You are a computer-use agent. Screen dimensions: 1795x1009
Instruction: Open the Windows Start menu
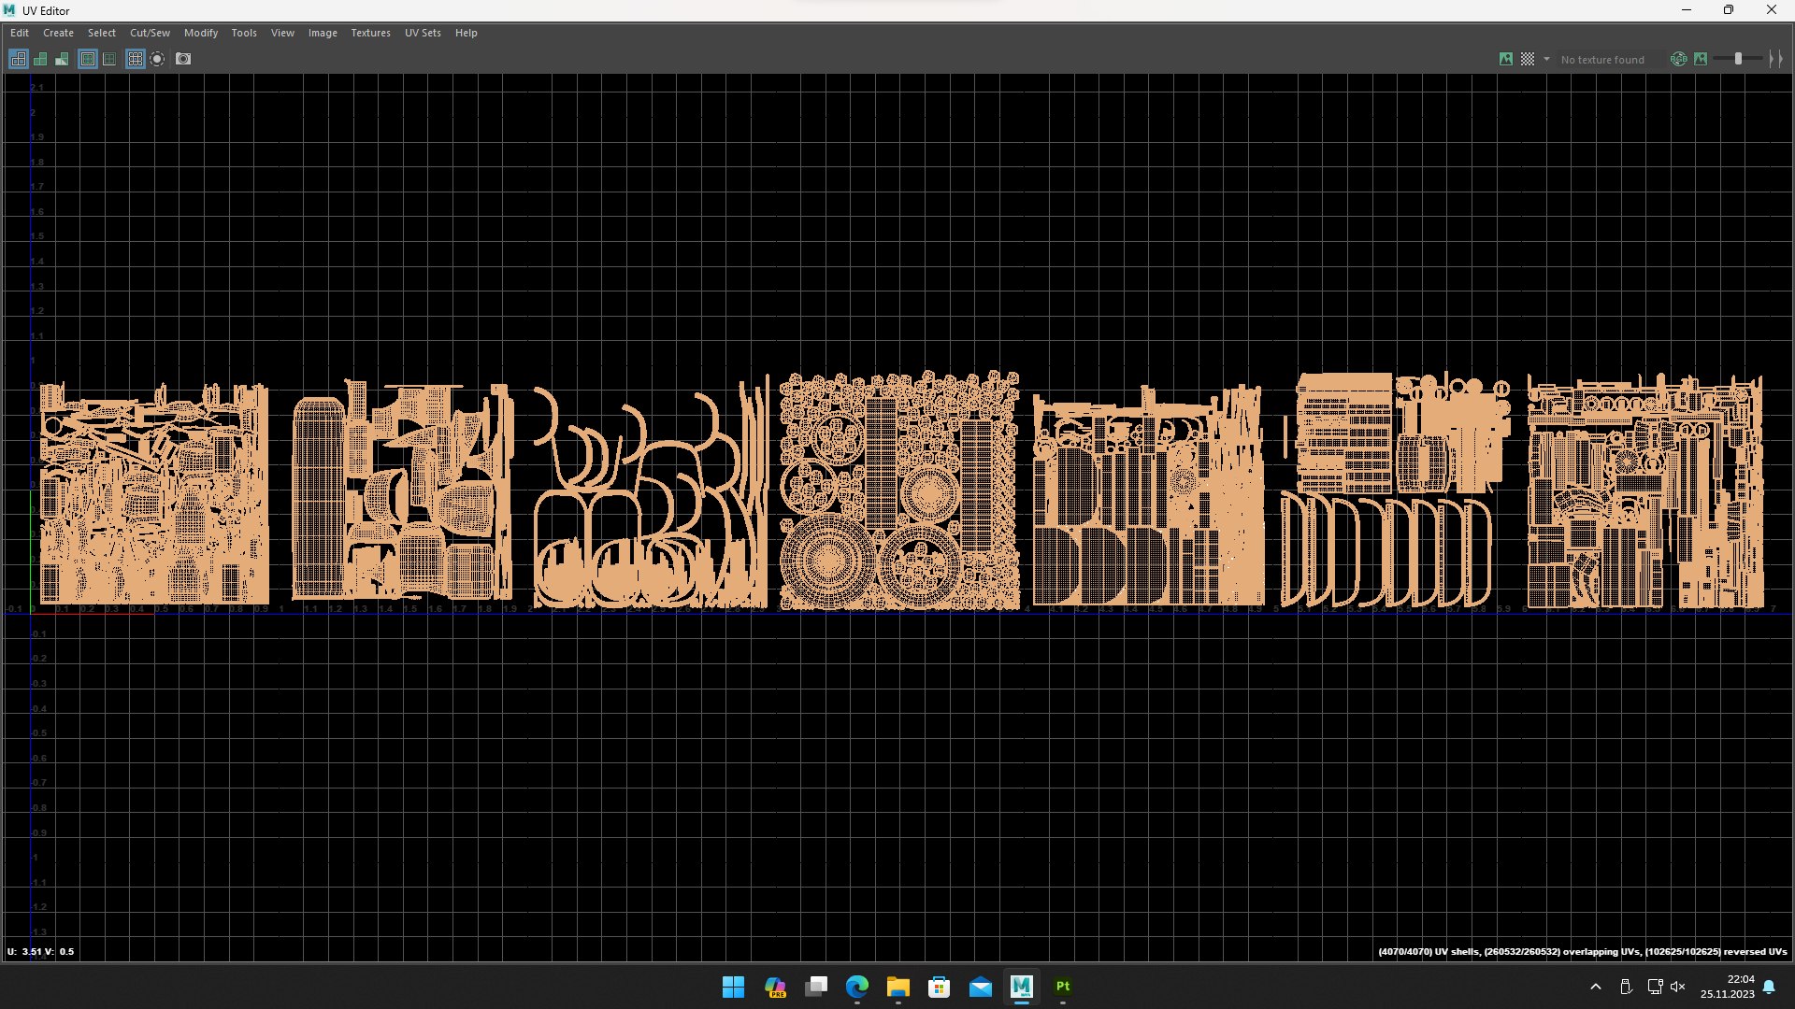[x=734, y=987]
